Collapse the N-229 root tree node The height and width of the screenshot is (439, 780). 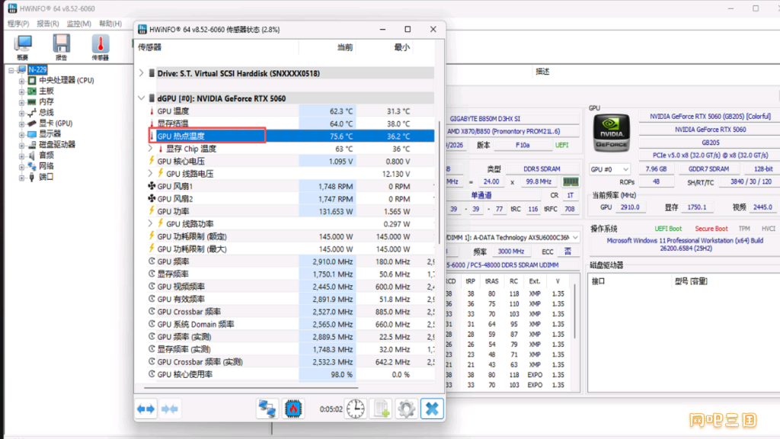pos(11,70)
